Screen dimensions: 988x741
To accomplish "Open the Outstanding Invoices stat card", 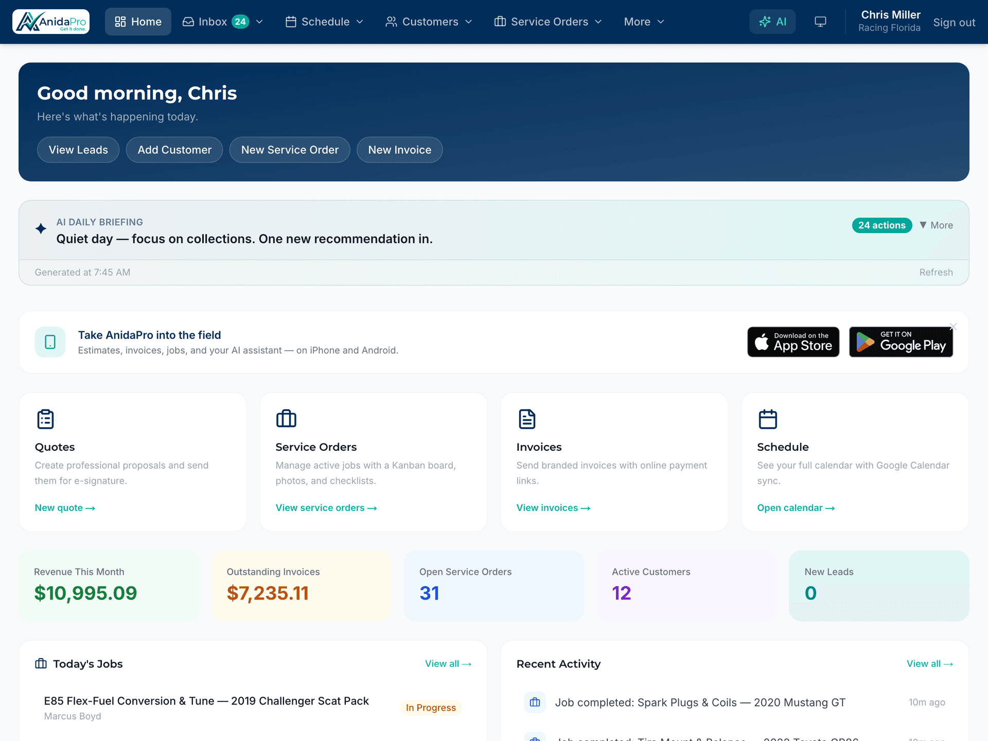I will (302, 586).
